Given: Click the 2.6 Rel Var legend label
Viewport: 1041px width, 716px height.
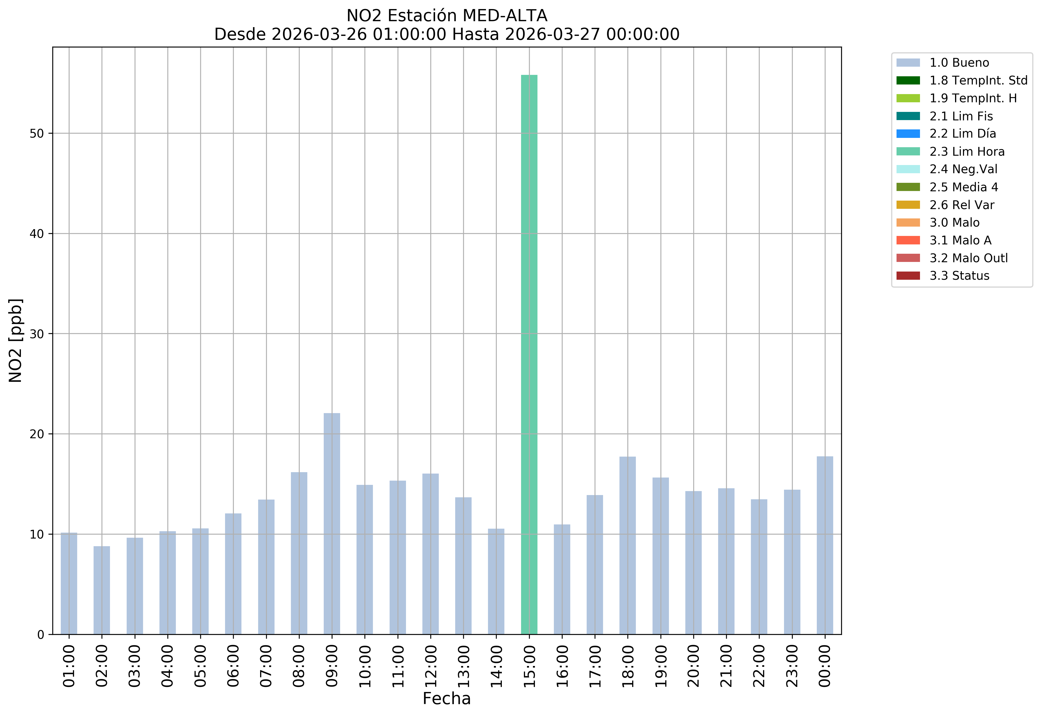Looking at the screenshot, I should point(962,205).
